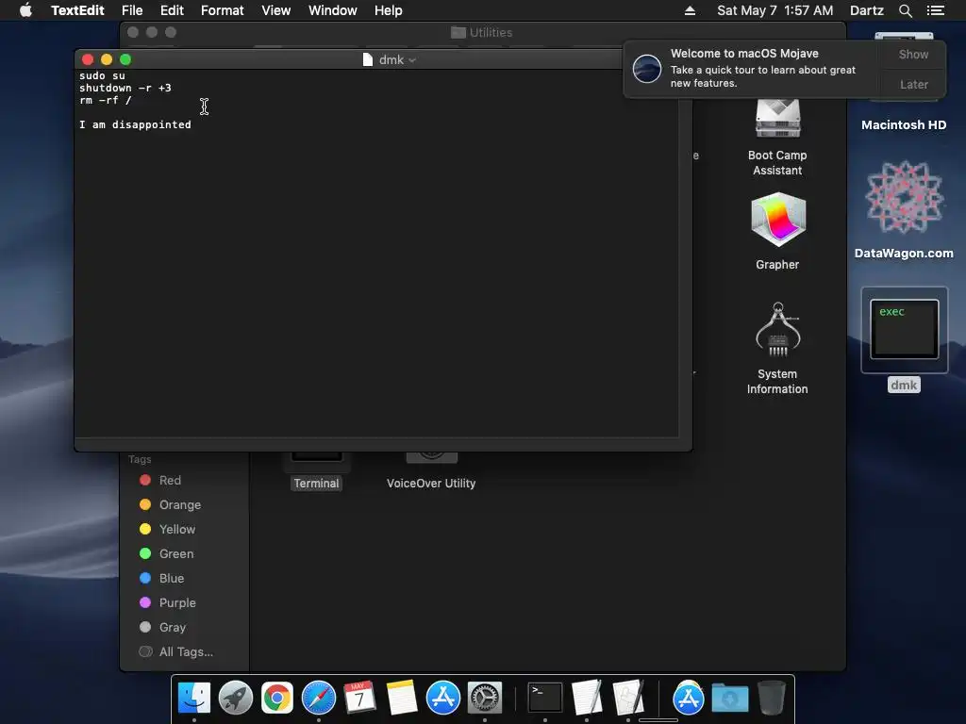Click the 'shutdown -r +3' line
The image size is (966, 724).
coord(125,88)
